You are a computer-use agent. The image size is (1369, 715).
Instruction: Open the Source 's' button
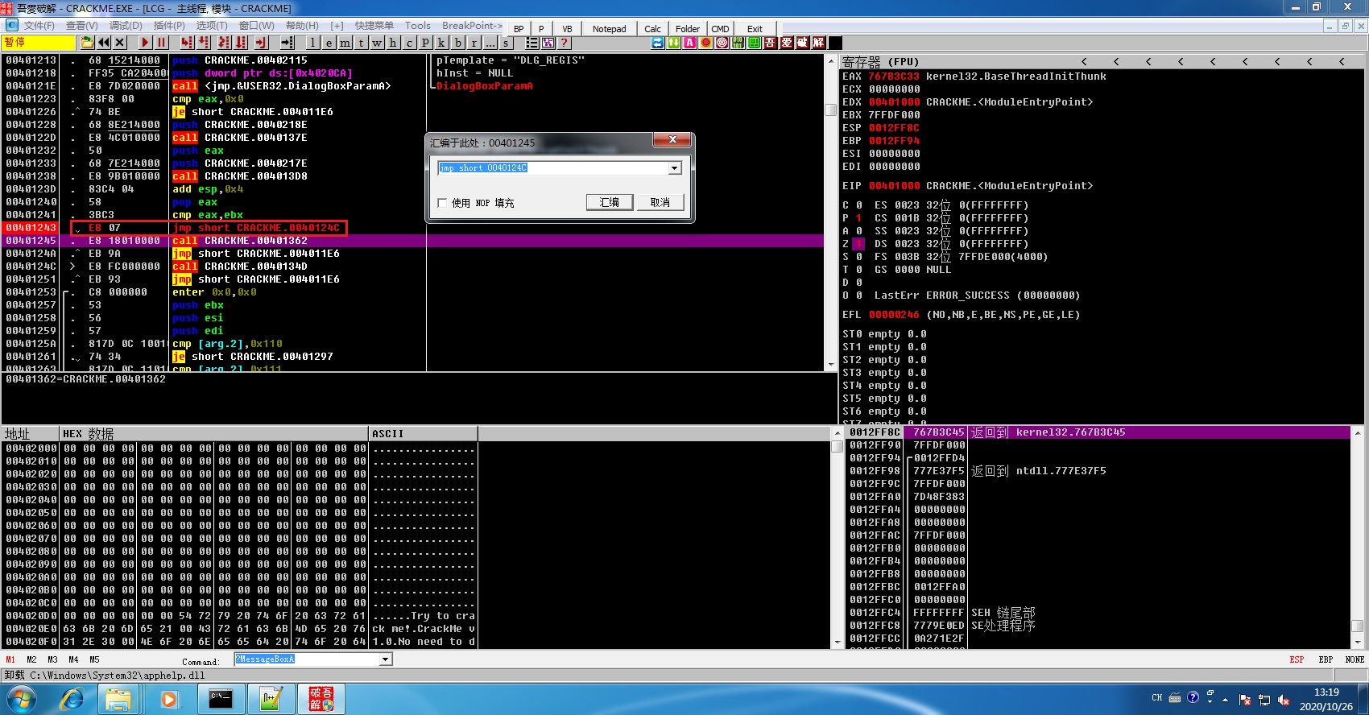507,43
